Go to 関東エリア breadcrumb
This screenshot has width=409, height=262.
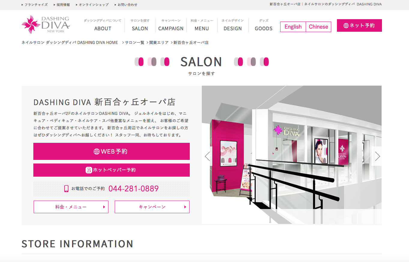coord(159,43)
